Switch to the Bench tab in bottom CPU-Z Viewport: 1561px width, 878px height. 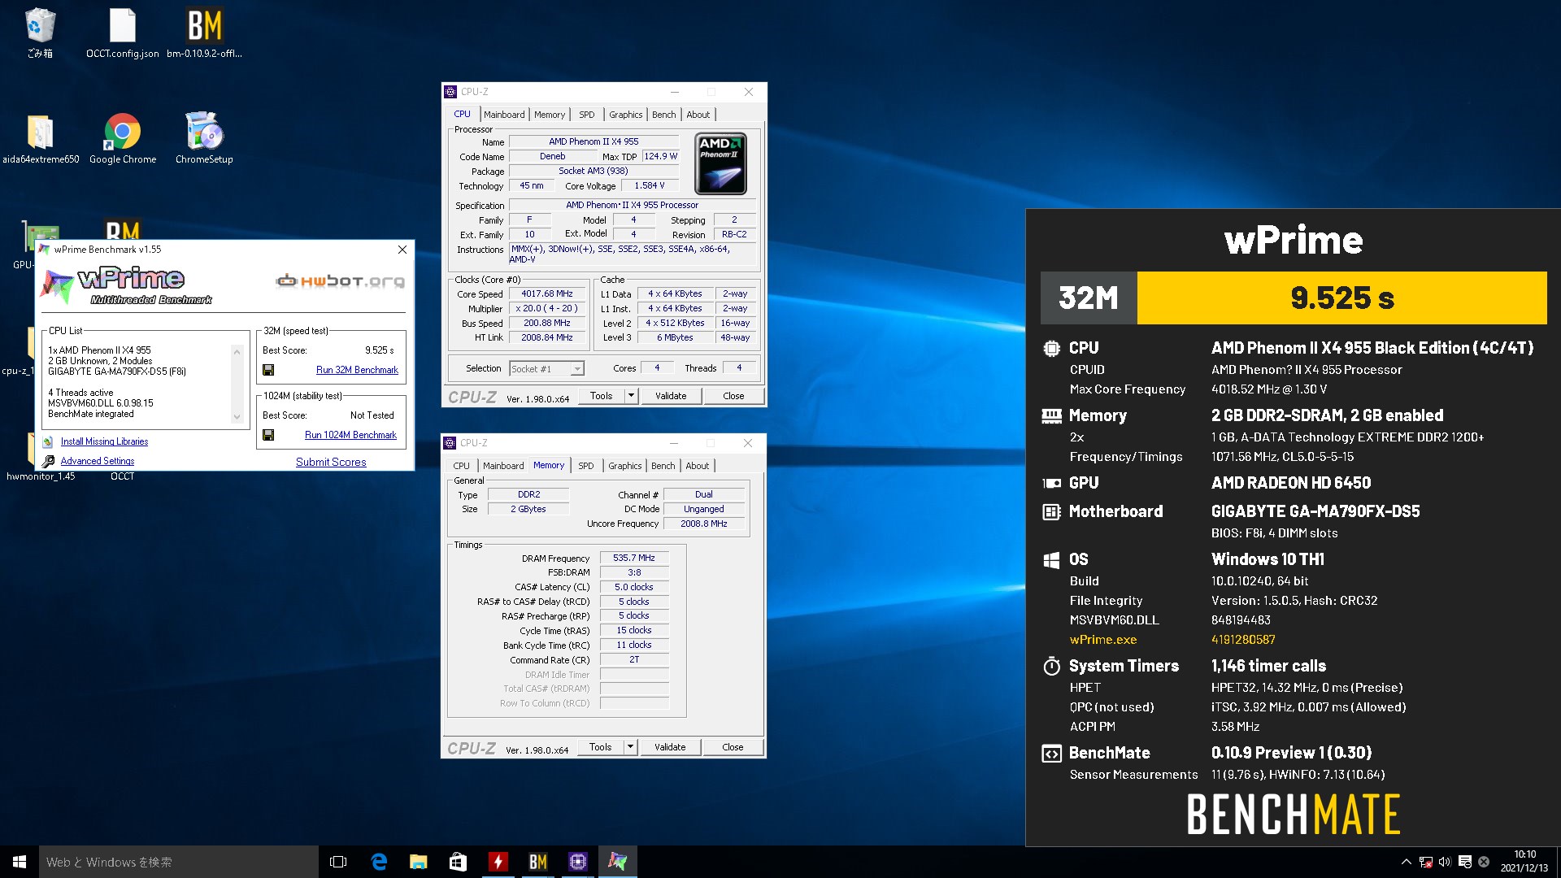663,466
